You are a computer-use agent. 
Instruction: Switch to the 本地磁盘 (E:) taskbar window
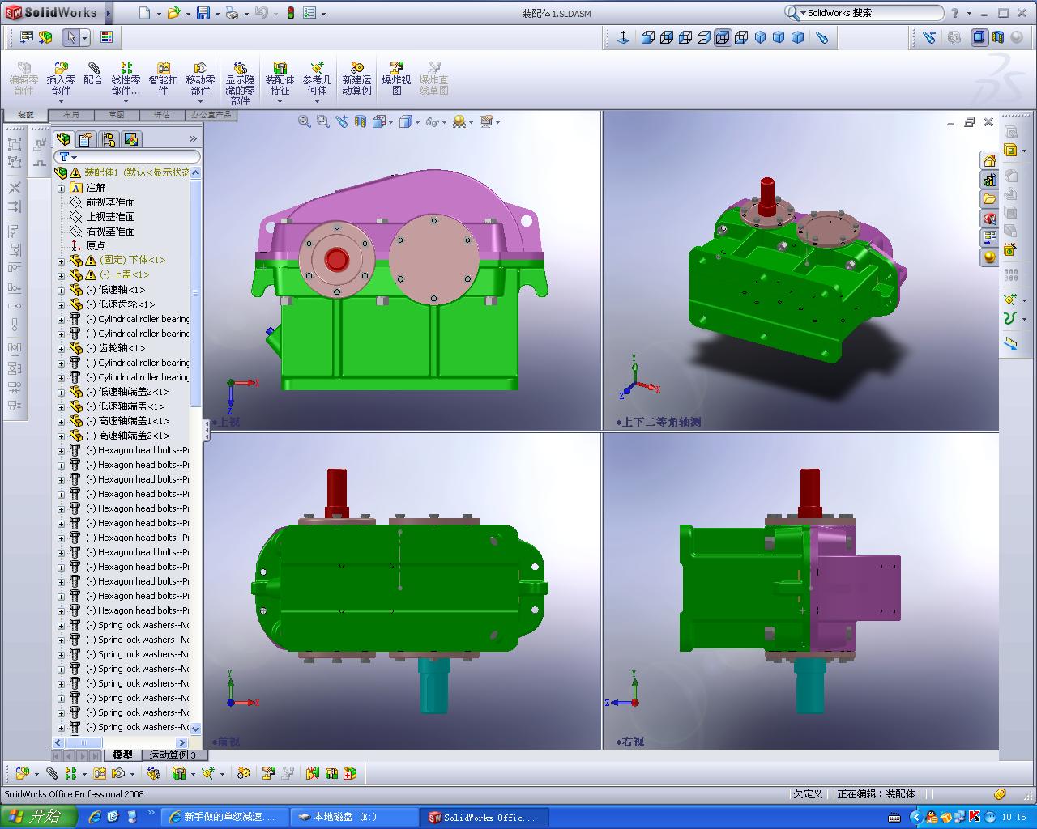[353, 818]
